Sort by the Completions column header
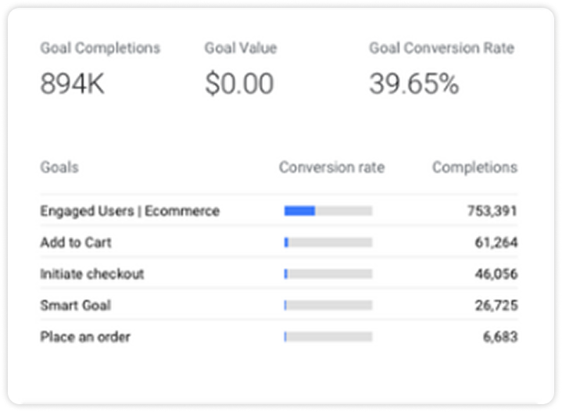 (474, 167)
